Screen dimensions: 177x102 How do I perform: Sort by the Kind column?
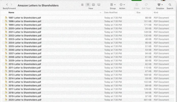(x=156, y=12)
